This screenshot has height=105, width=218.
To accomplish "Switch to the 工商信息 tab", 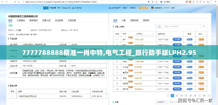I will [21, 20].
